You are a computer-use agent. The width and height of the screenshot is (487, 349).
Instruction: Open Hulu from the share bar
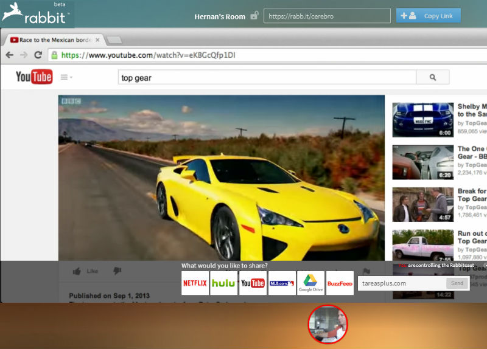[x=223, y=283]
